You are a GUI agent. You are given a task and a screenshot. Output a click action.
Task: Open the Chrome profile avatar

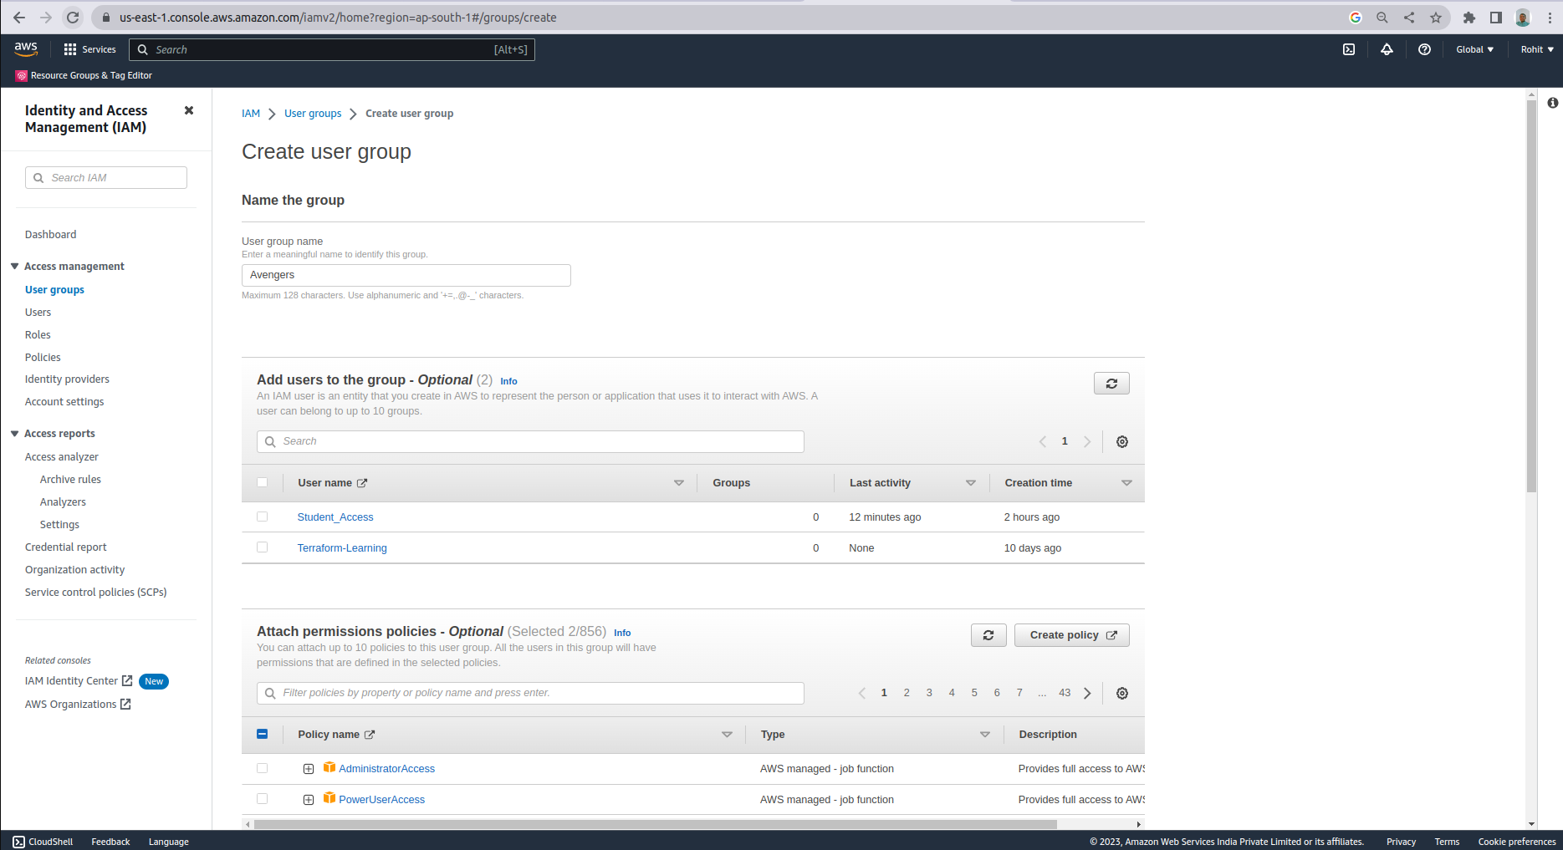click(x=1523, y=18)
